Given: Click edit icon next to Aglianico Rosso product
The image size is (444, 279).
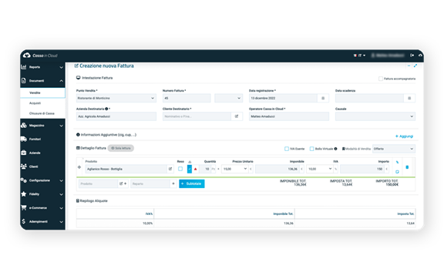Looking at the screenshot, I should click(170, 169).
